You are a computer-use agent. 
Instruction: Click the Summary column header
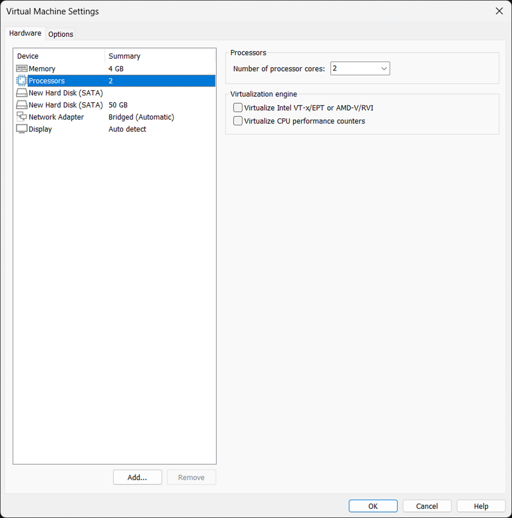125,56
